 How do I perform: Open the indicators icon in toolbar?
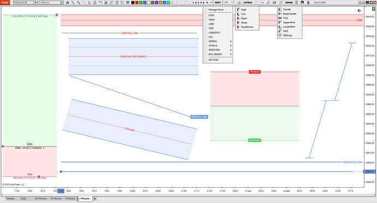pos(105,2)
